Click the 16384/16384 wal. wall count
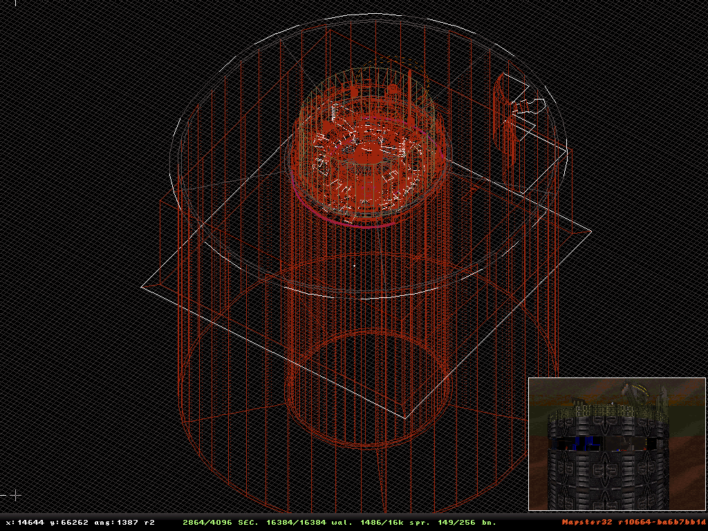Viewport: 708px width, 531px height. 309,523
